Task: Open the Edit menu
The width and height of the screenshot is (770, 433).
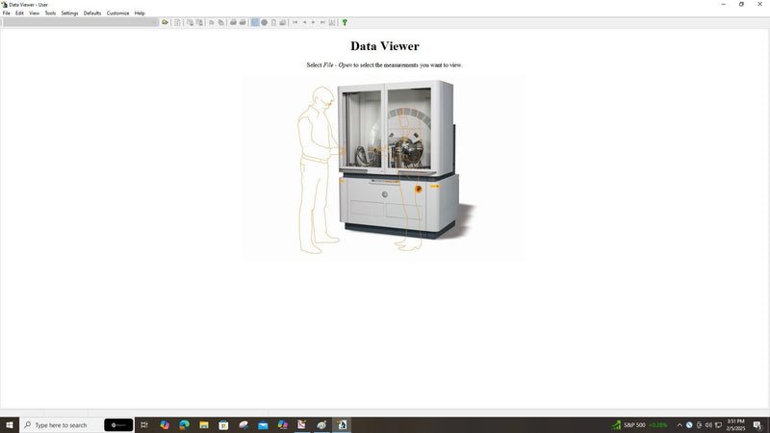Action: pos(19,13)
